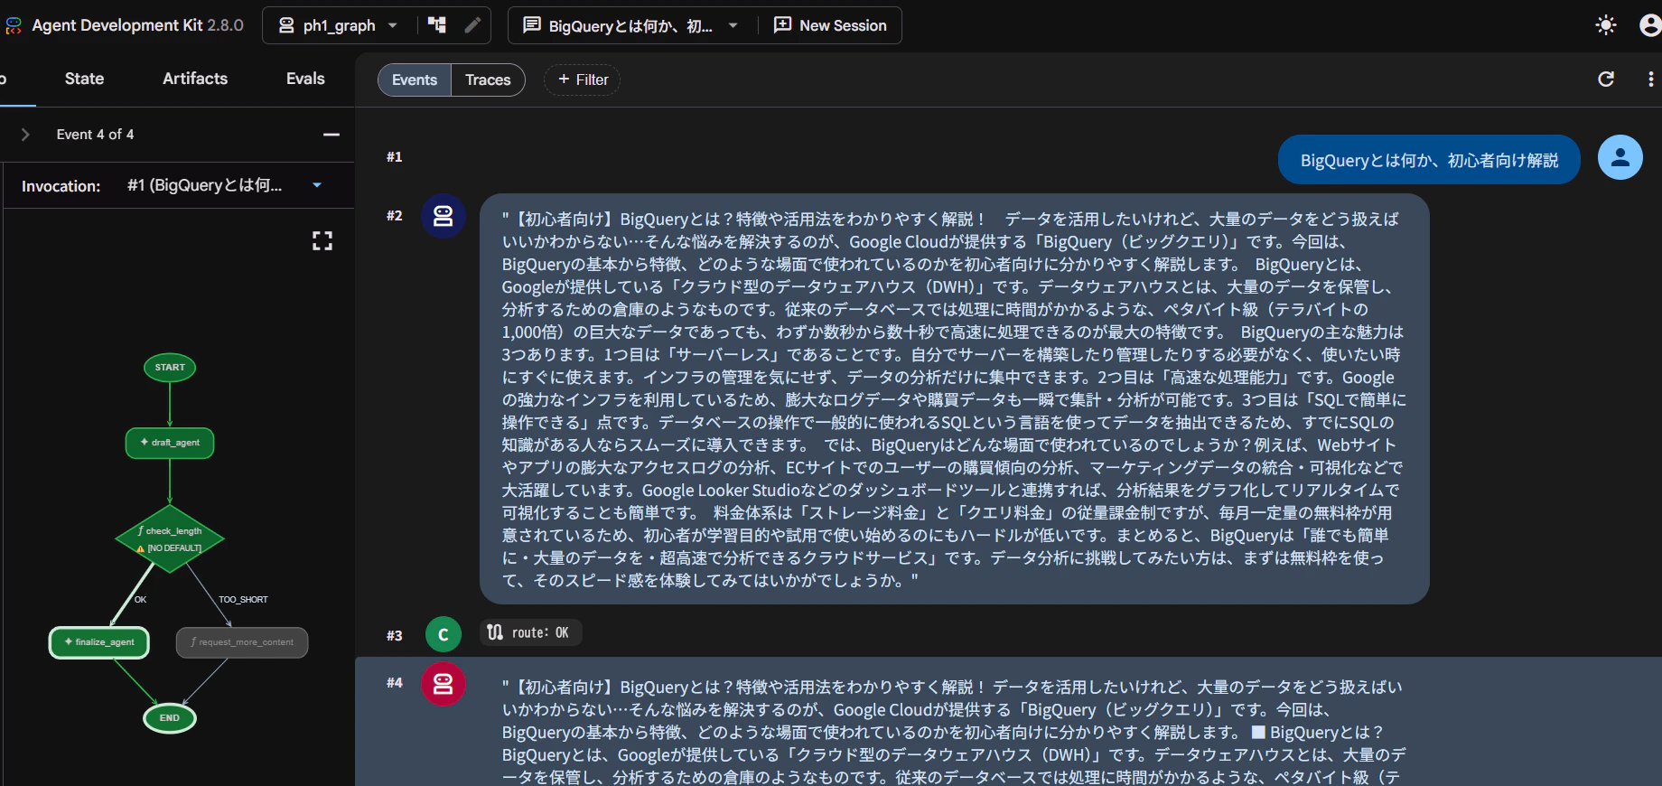Viewport: 1662px width, 786px height.
Task: Click the OK edge label in graph
Action: (x=140, y=600)
